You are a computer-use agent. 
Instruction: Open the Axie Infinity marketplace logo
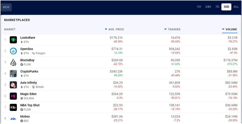pyautogui.click(x=13, y=85)
